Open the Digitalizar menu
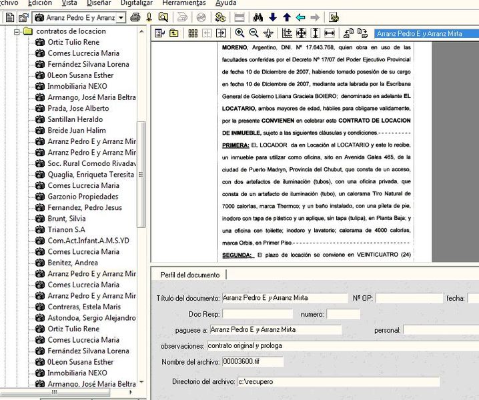This screenshot has height=400, width=479. [x=137, y=3]
